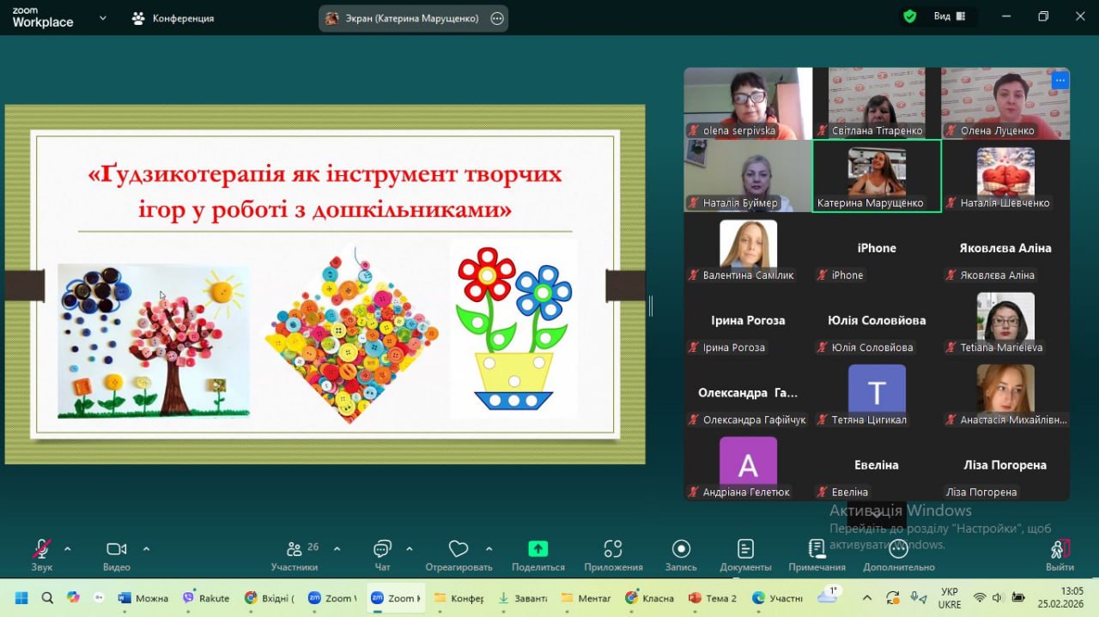1099x617 pixels.
Task: Open the Edge Участні taskbar item
Action: click(777, 598)
